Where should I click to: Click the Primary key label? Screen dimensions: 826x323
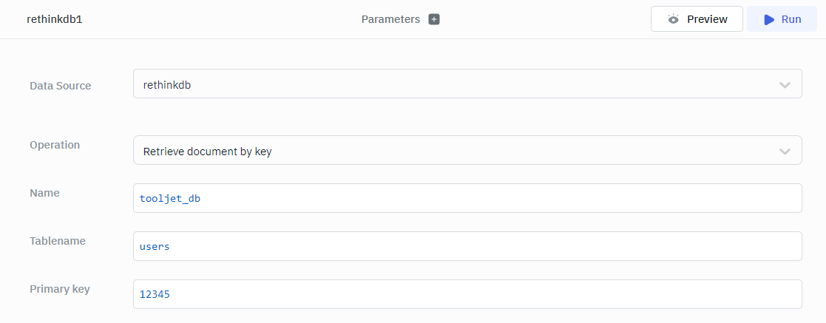(60, 289)
